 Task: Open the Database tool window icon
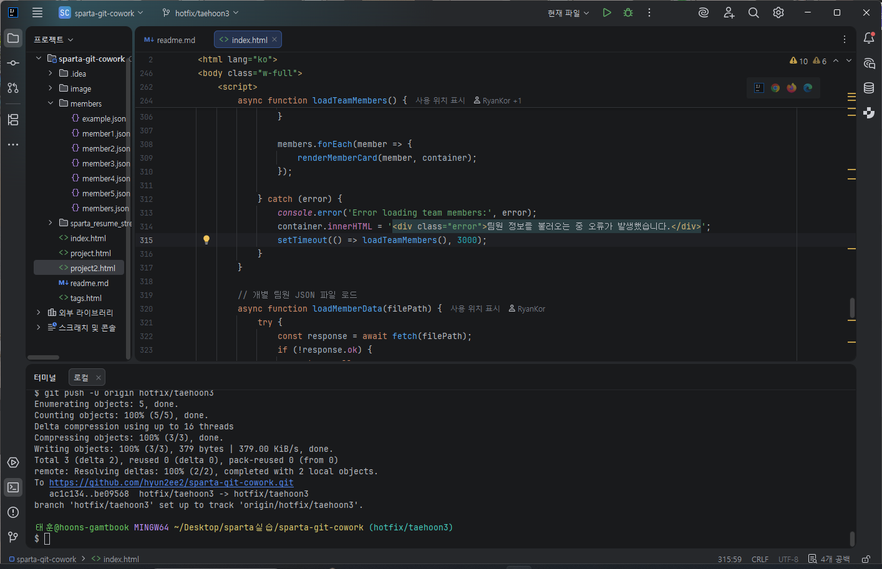(869, 88)
